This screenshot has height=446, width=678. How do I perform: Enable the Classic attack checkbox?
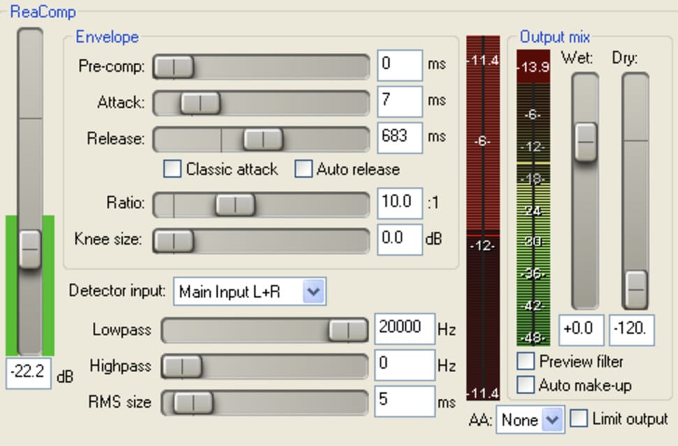(x=172, y=169)
